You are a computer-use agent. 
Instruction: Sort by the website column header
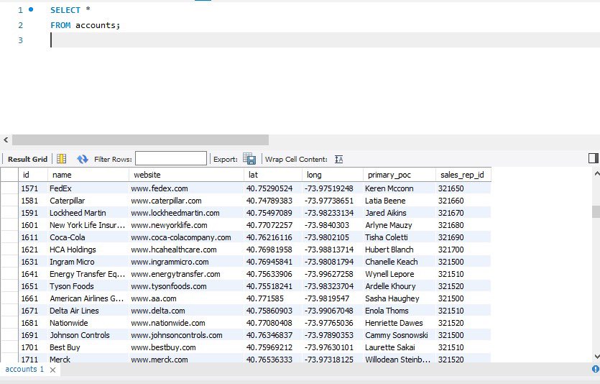pos(186,175)
